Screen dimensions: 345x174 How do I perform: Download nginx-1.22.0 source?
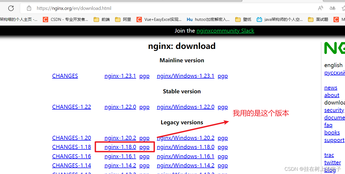(120, 107)
